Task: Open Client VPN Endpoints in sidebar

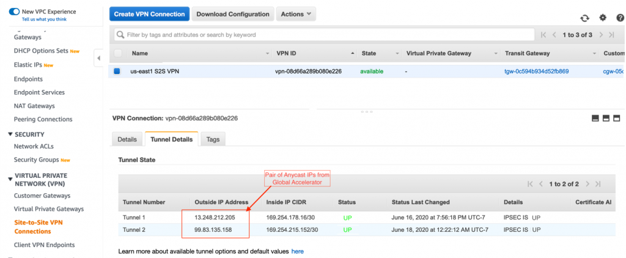Action: coord(44,245)
